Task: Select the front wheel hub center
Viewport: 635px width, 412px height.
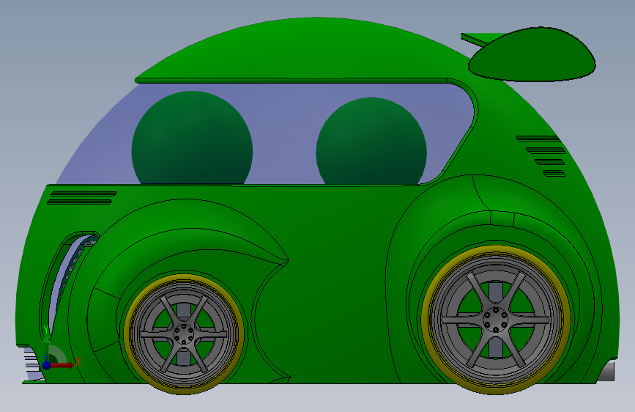Action: [x=183, y=334]
